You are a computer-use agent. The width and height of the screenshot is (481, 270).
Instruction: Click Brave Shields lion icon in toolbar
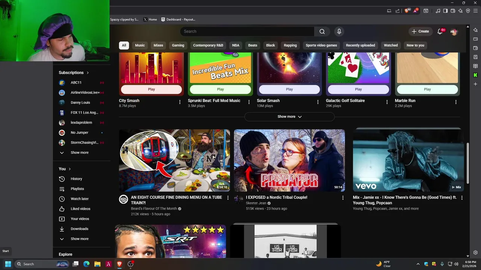coord(407,11)
